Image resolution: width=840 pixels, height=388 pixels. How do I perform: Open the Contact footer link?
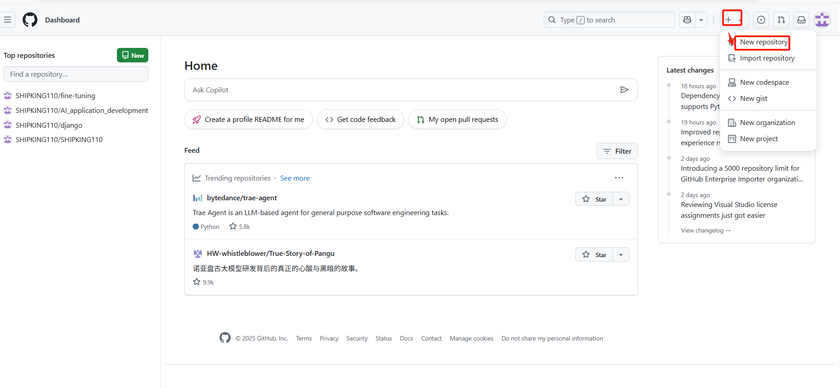click(x=431, y=338)
